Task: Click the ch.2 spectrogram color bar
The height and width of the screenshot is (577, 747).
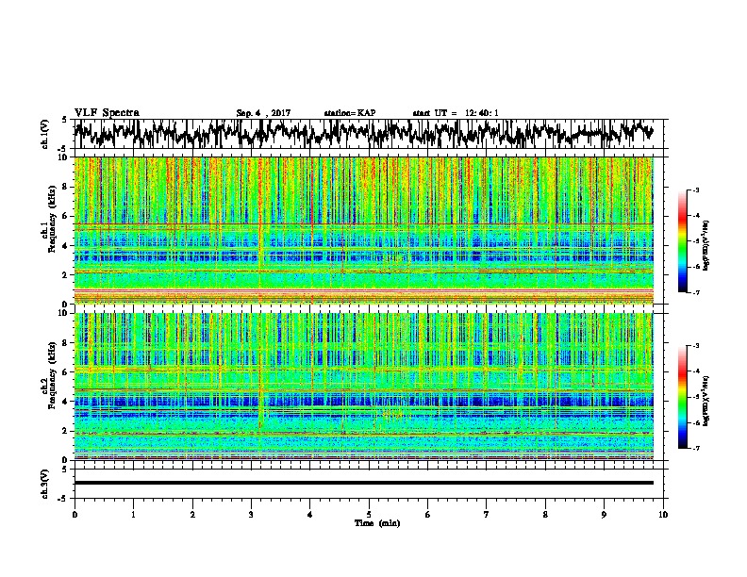Action: pos(682,397)
